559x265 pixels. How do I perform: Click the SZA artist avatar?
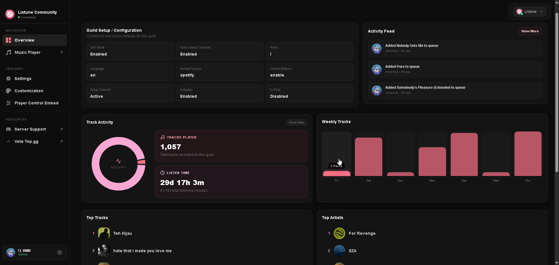339,251
